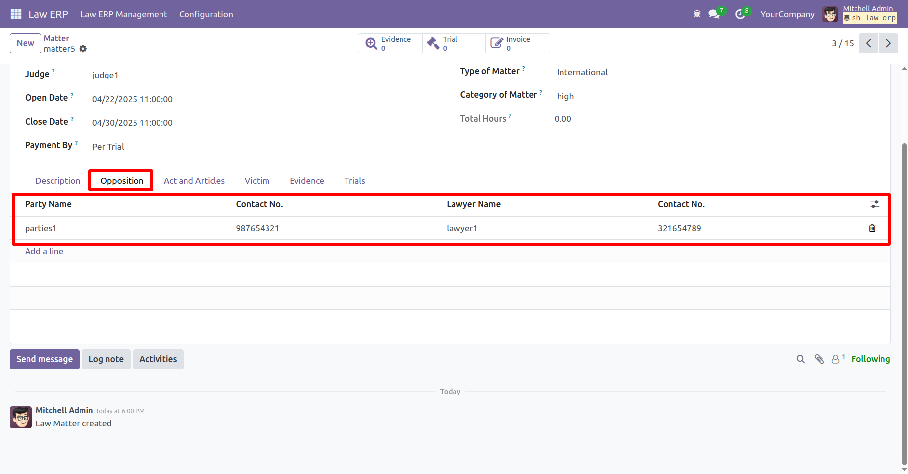Viewport: 908px width, 474px height.
Task: Click the New button
Action: click(26, 43)
